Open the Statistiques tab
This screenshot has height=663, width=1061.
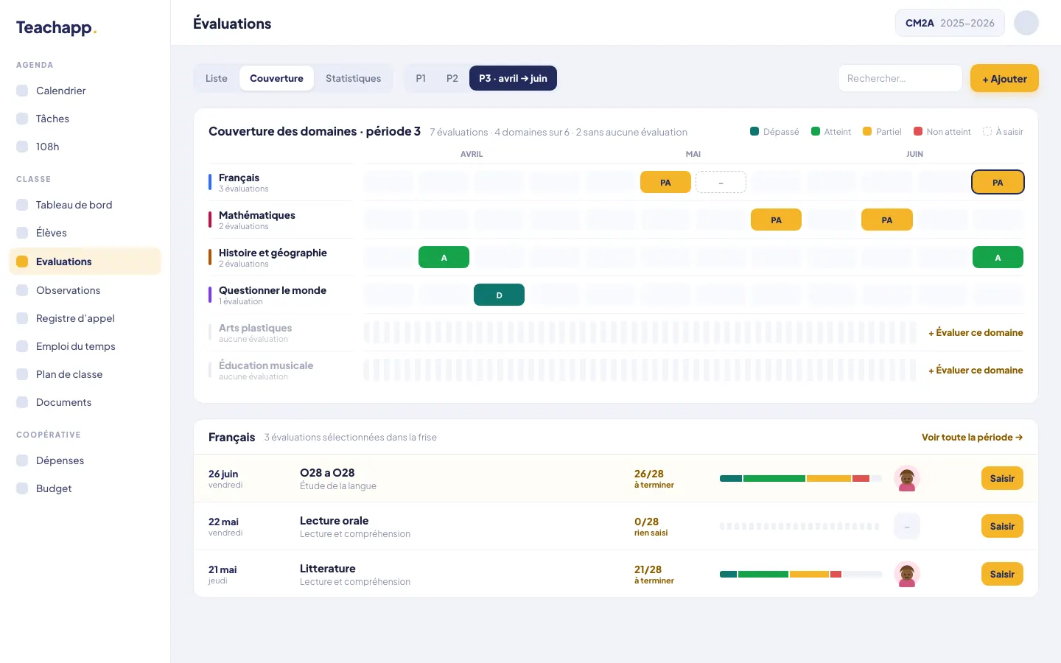(x=354, y=78)
